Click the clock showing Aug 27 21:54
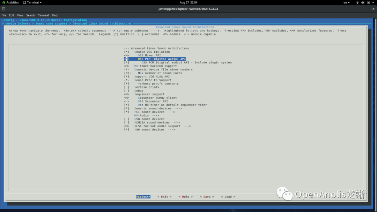This screenshot has width=377, height=212. 188,2
